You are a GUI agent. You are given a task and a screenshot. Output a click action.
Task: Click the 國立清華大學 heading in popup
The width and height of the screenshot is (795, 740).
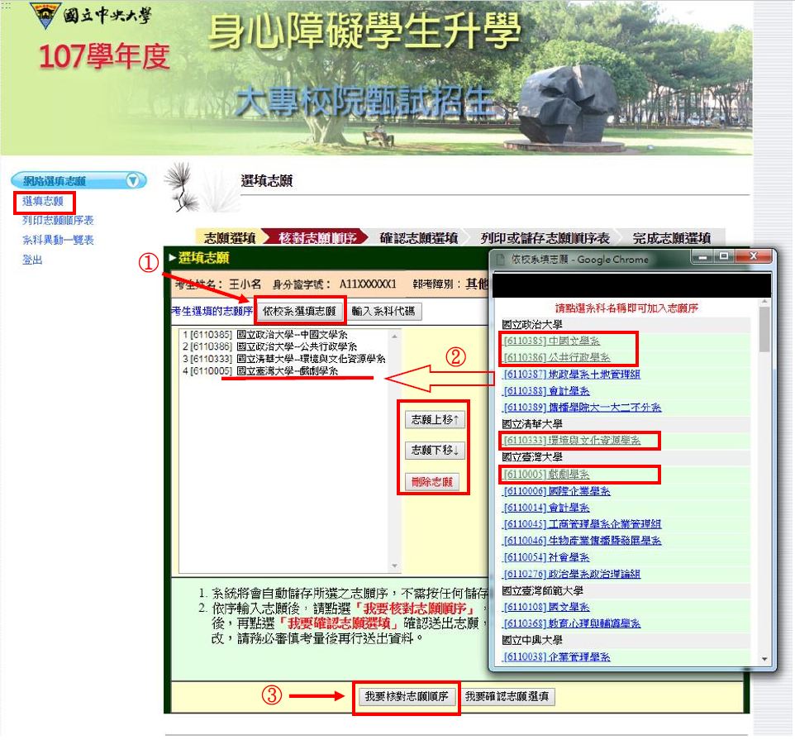532,424
